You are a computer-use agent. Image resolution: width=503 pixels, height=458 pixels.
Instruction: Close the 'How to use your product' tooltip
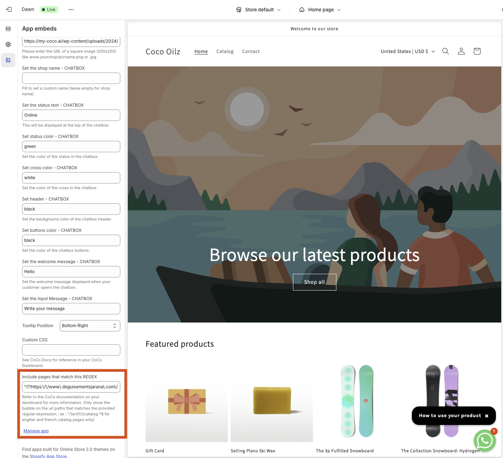click(487, 416)
